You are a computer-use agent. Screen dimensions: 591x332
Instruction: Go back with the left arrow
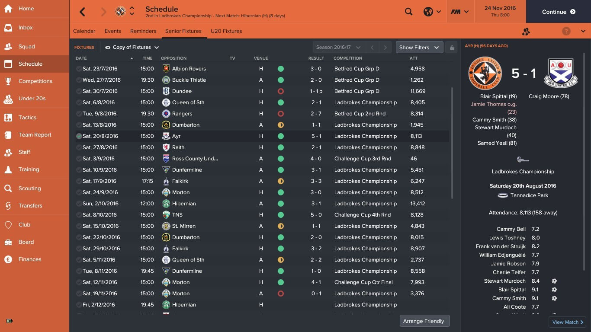coord(82,12)
